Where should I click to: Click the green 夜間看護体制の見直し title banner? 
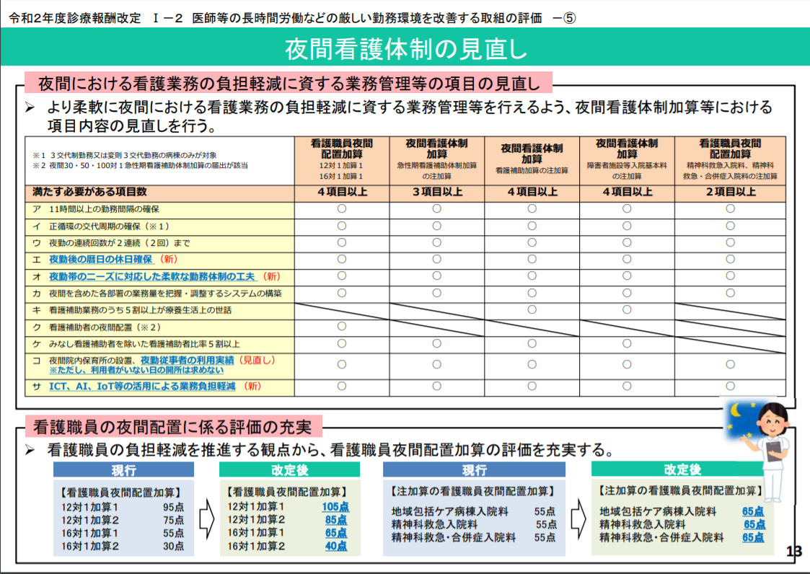click(x=405, y=47)
